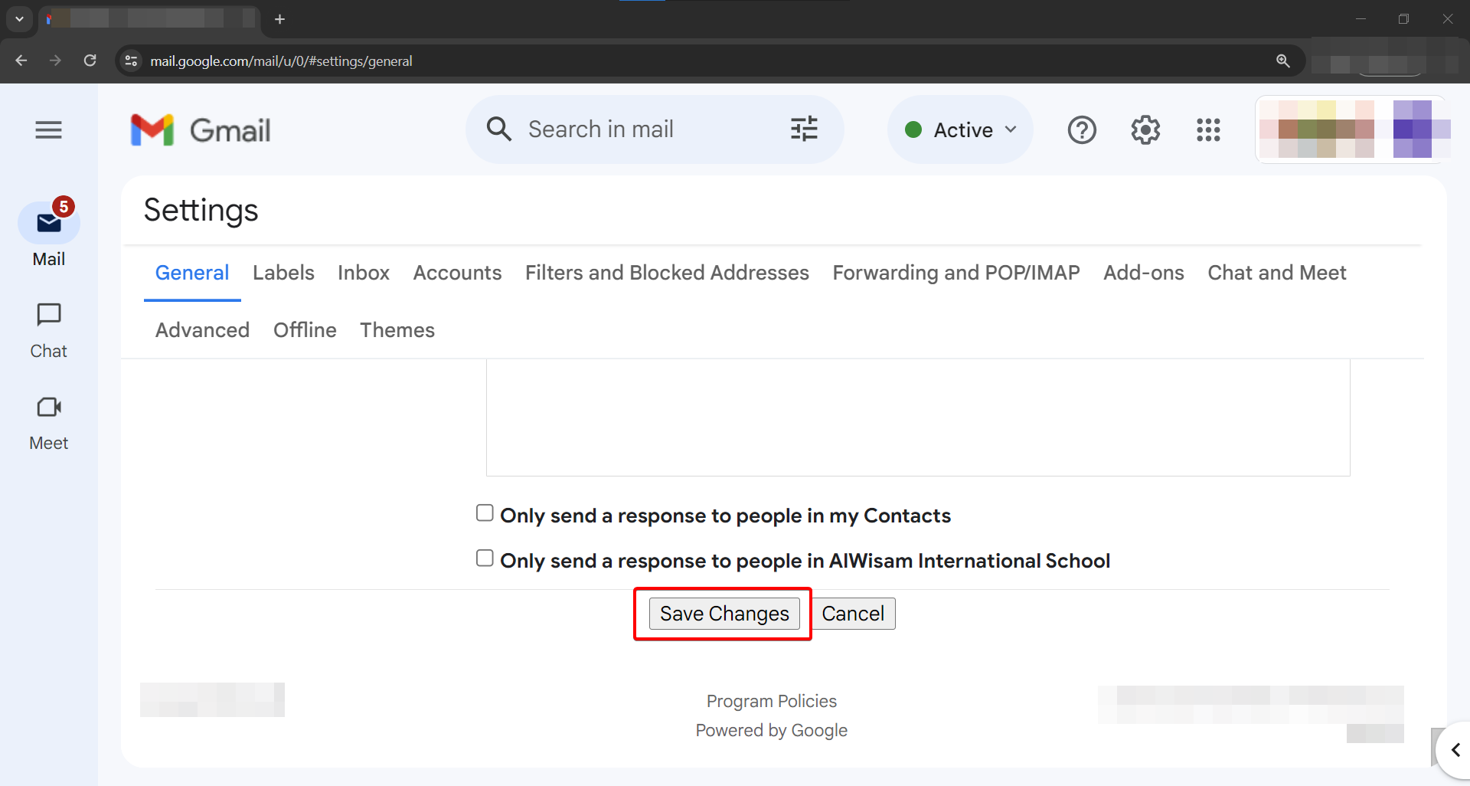Viewport: 1470px width, 786px height.
Task: Reload the page in the browser
Action: coord(90,61)
